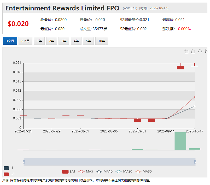The width and height of the screenshot is (210, 185).
Task: Click the $0.020 current price
Action: [x=18, y=24]
